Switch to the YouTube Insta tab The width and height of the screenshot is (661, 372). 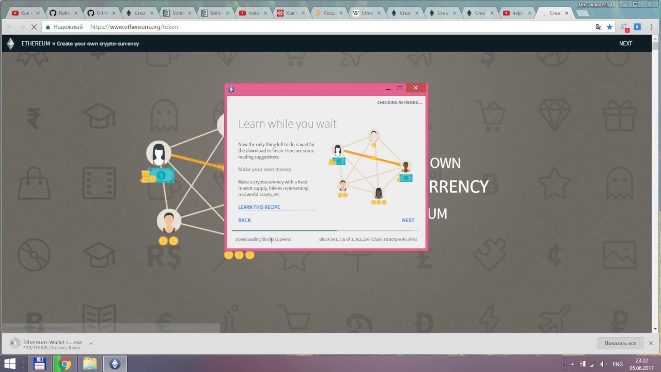click(253, 13)
